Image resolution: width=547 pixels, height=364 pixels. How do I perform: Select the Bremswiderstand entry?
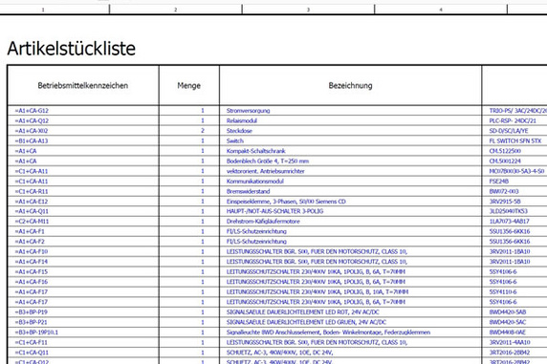click(248, 191)
